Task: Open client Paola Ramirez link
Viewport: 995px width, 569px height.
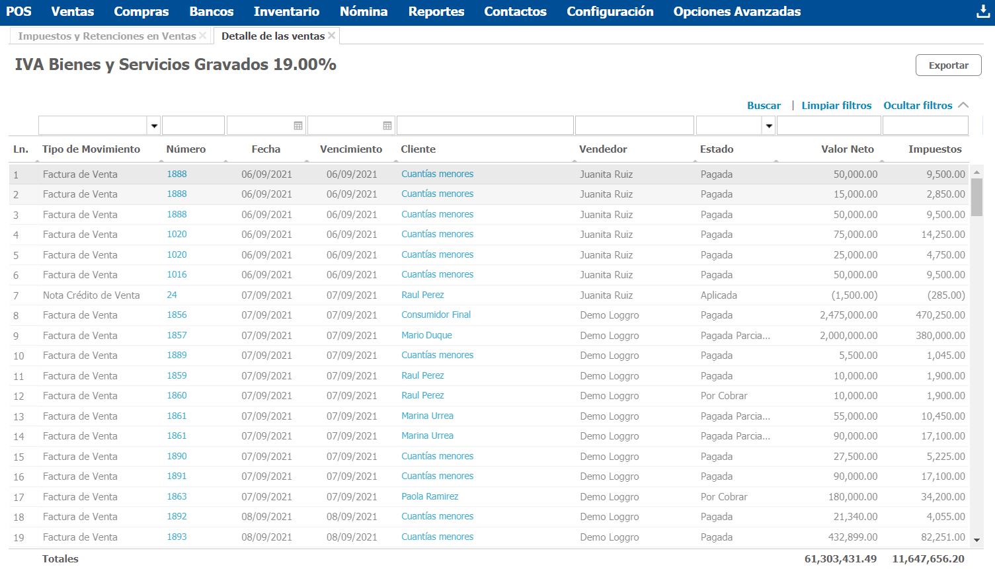Action: coord(430,496)
